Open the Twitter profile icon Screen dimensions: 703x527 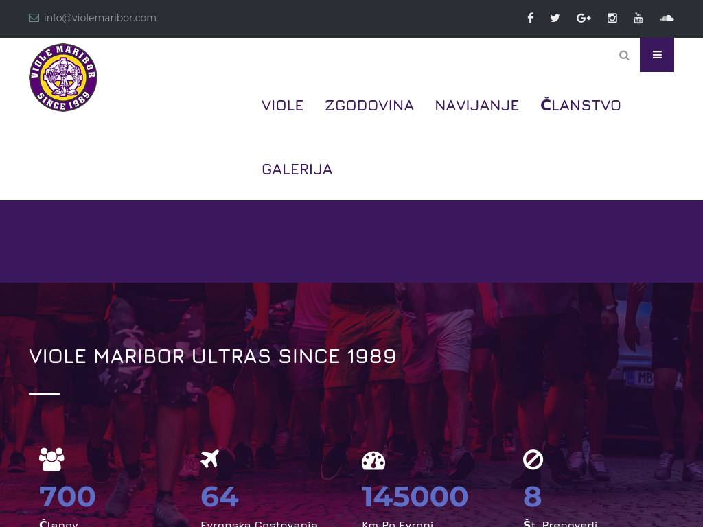pyautogui.click(x=555, y=18)
